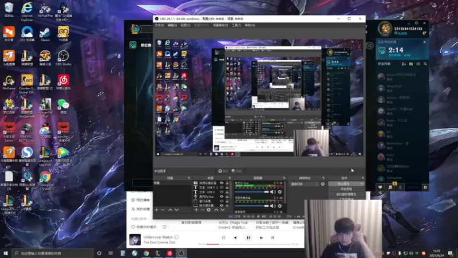Open Task View on taskbar

pos(110,253)
